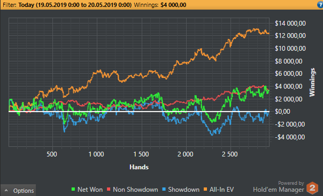This screenshot has width=323, height=196.
Task: Click the Options panel up-arrow chevron
Action: [6, 191]
